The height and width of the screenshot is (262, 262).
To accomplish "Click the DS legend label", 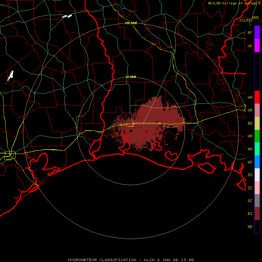I will point(250,175).
